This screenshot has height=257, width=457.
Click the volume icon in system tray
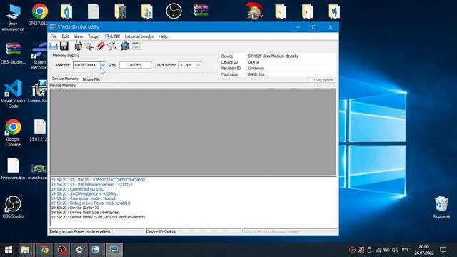tap(395, 250)
